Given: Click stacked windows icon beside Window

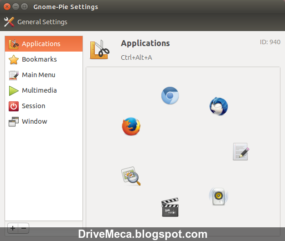Looking at the screenshot, I should pyautogui.click(x=14, y=122).
